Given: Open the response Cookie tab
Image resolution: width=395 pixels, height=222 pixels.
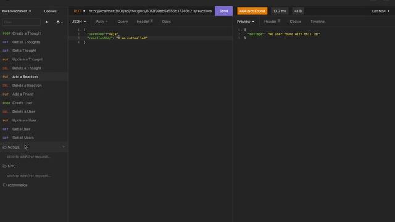Looking at the screenshot, I should tap(295, 22).
